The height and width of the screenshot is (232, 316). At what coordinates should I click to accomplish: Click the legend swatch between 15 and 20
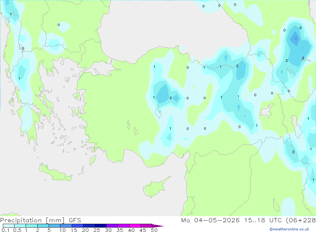tap(78, 226)
